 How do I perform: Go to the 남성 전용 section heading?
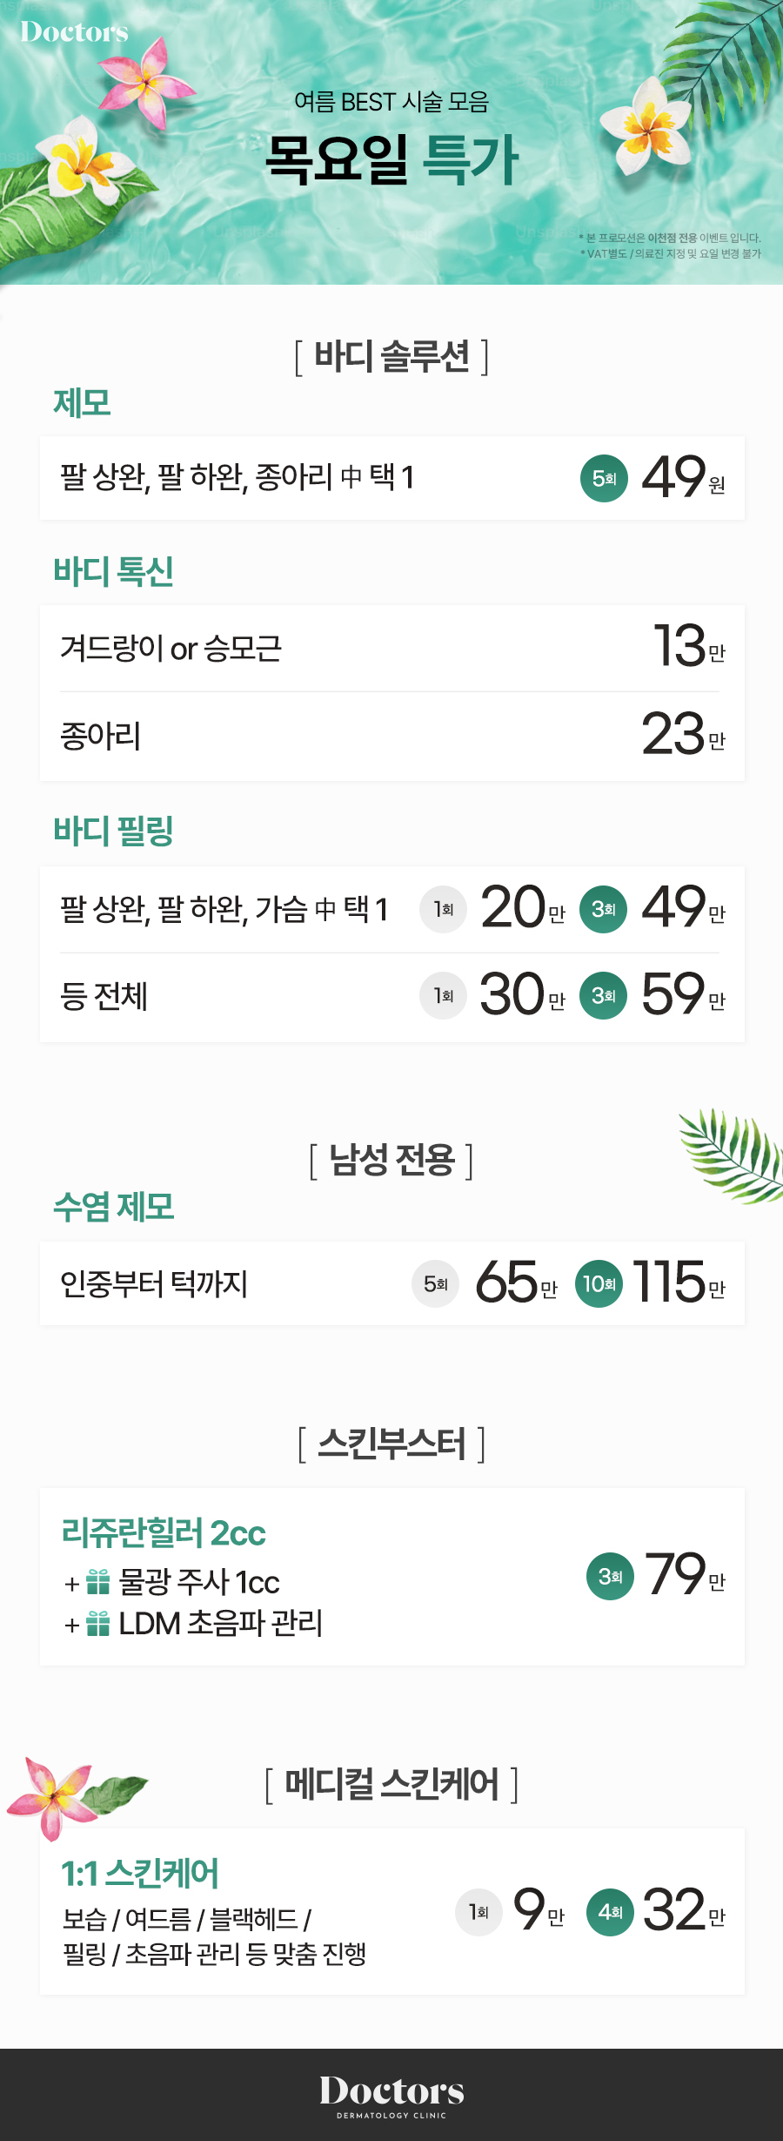point(391,1160)
